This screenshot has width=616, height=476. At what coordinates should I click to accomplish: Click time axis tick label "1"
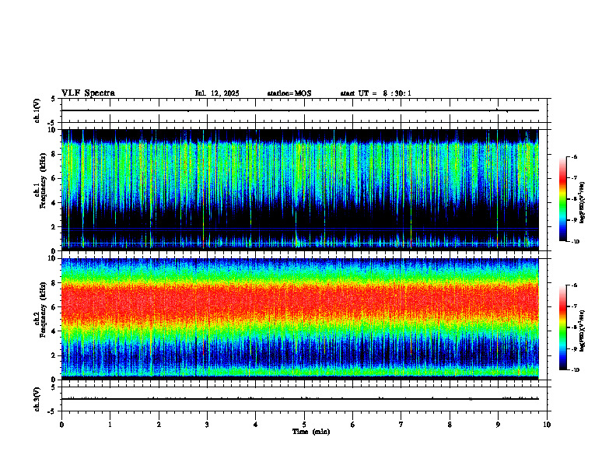click(110, 425)
